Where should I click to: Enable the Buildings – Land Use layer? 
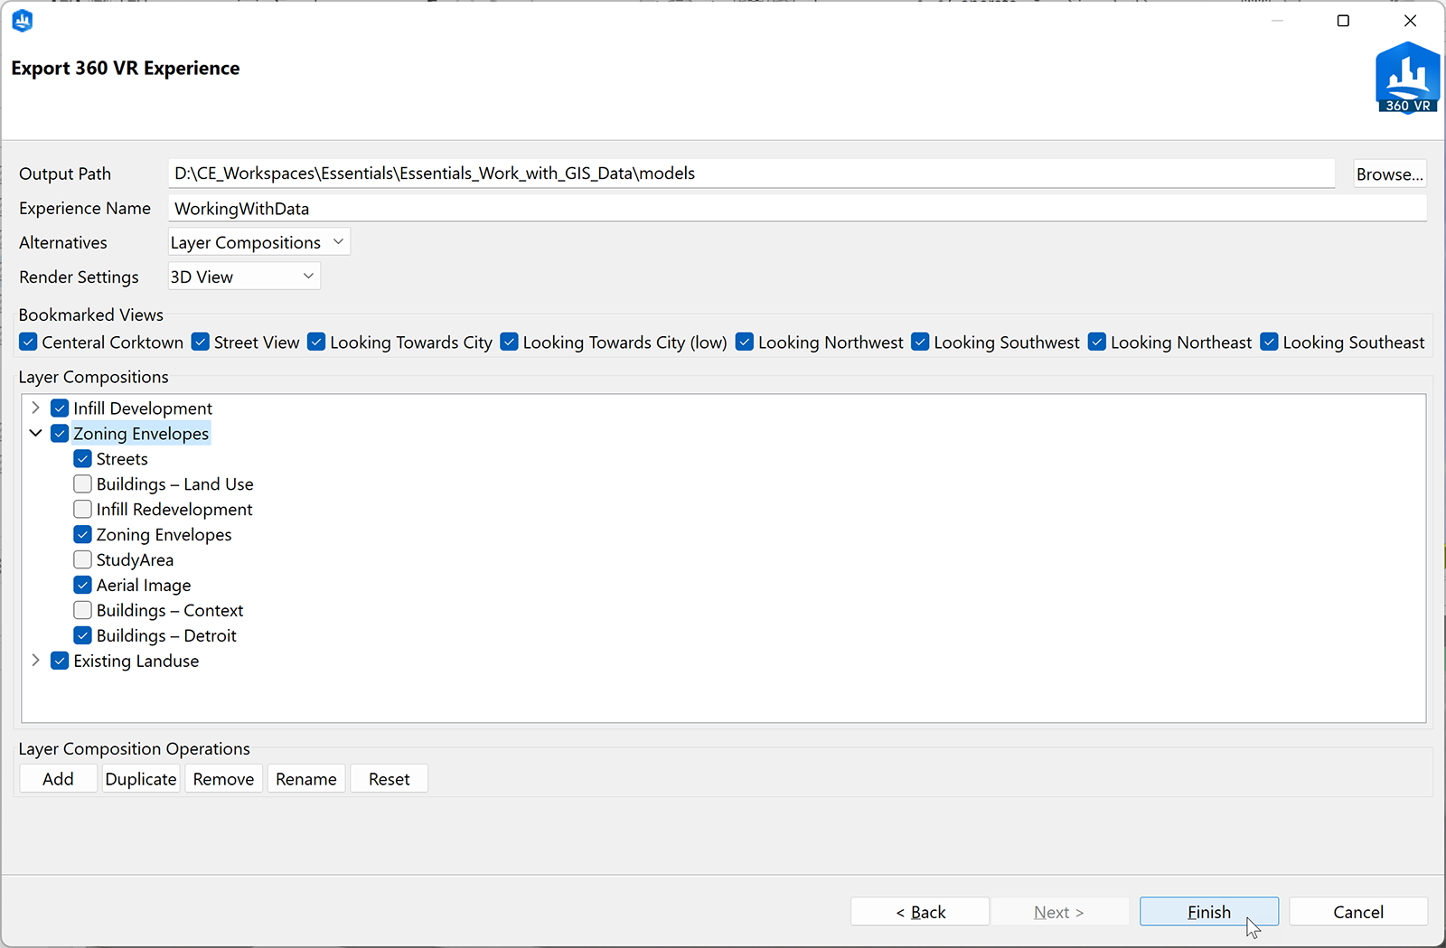click(83, 484)
